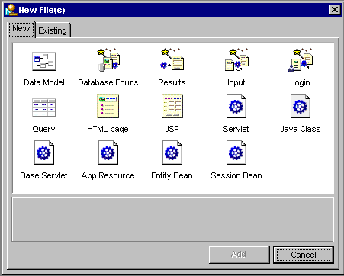Select the Servlet gear icon
This screenshot has width=344, height=276.
point(236,106)
